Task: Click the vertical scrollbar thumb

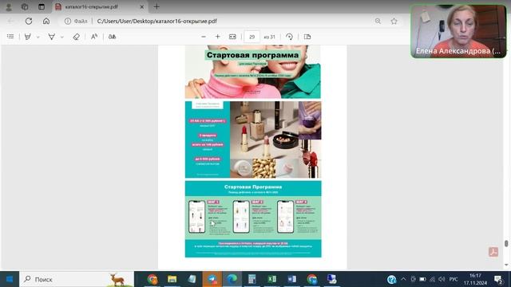Action: [506, 243]
